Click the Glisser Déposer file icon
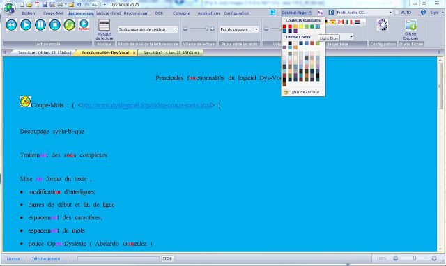The height and width of the screenshot is (266, 446). coord(410,29)
